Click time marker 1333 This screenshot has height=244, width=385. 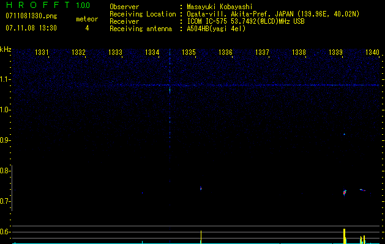pyautogui.click(x=115, y=52)
